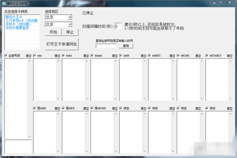Click up arrow on ABCDABCD list scrollbar
Image resolution: width=237 pixels, height=158 pixels.
(x=231, y=61)
